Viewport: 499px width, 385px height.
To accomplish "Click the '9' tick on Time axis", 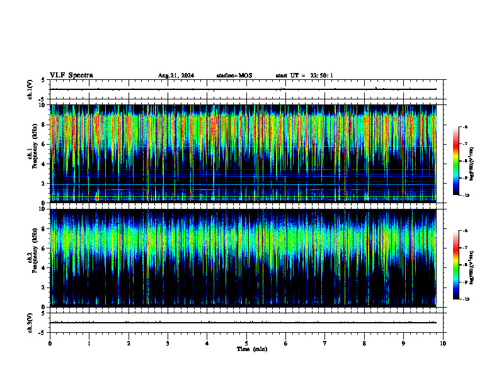I will pos(403,343).
